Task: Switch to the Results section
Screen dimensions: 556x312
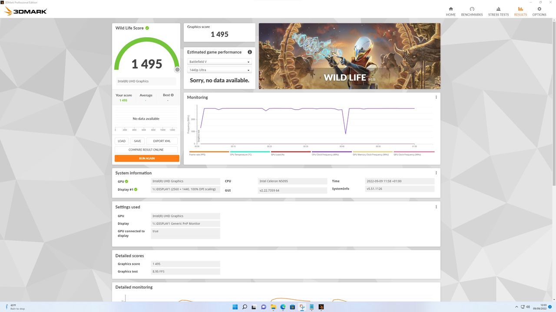Action: click(x=520, y=11)
